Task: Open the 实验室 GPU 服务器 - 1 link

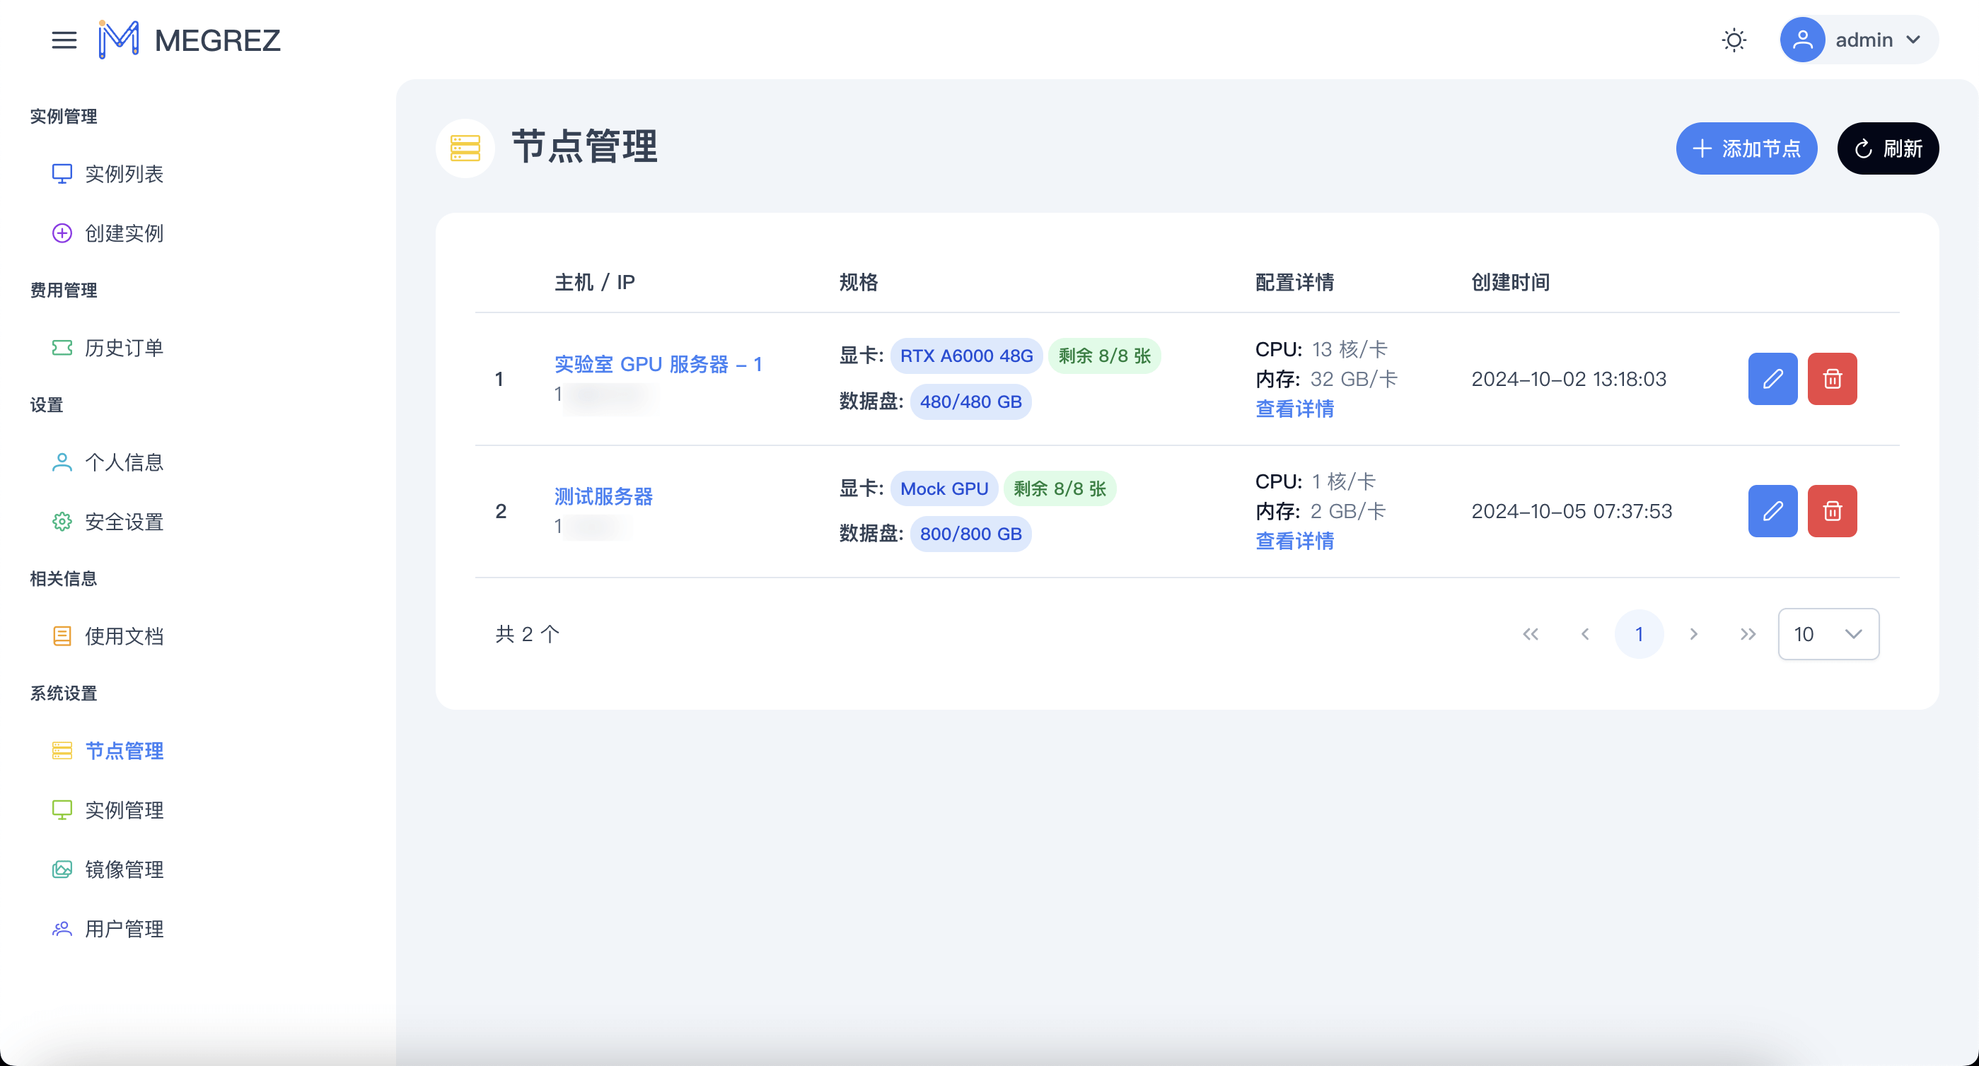Action: (x=658, y=364)
